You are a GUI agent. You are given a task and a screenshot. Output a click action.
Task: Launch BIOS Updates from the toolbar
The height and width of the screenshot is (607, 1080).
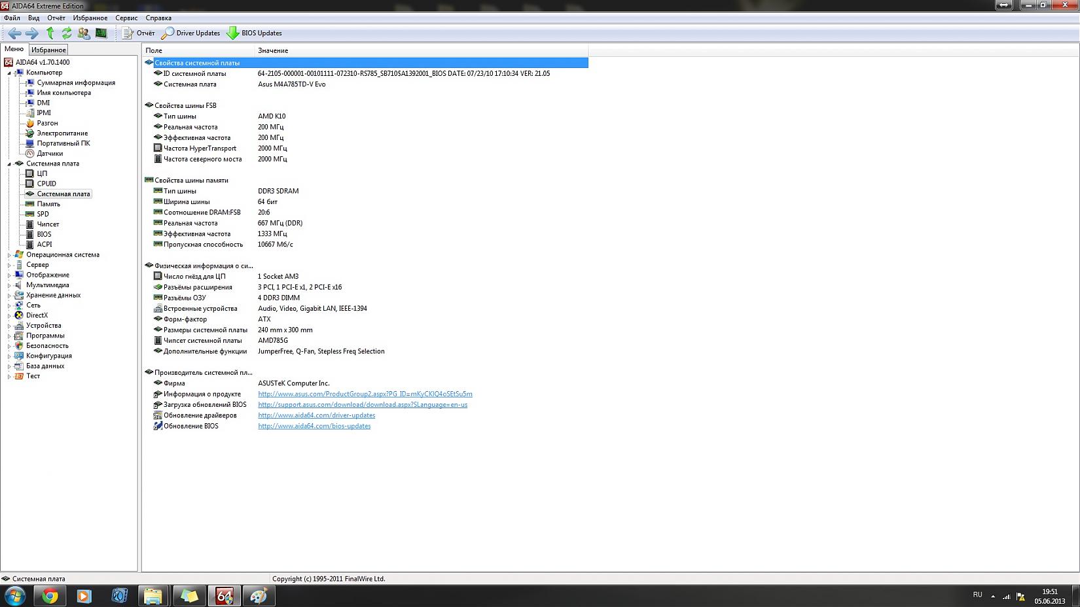[254, 33]
